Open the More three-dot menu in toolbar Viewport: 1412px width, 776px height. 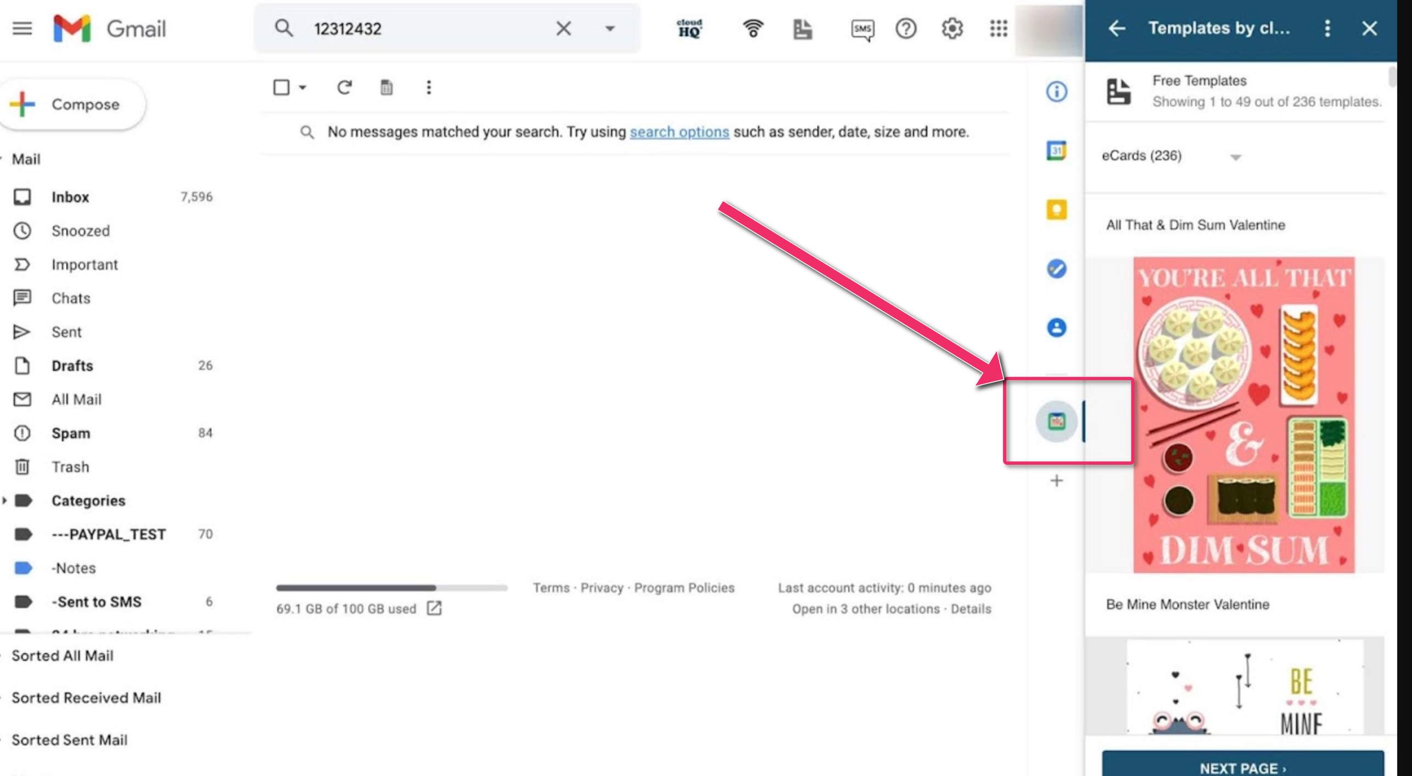429,87
